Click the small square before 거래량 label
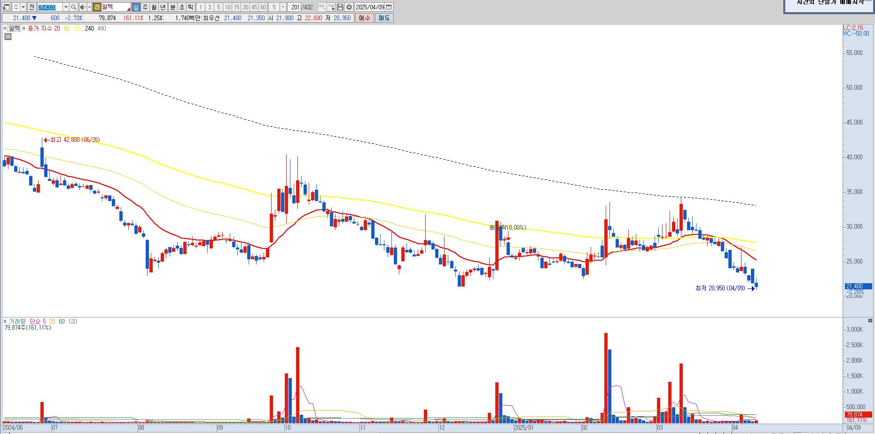The height and width of the screenshot is (434, 875). (5, 322)
